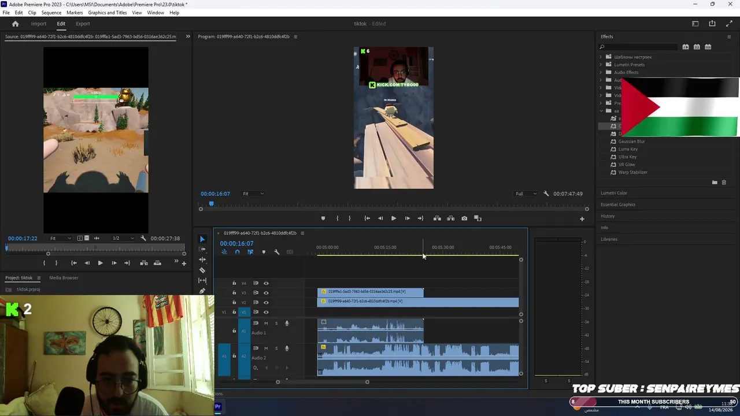740x416 pixels.
Task: Toggle visibility of track V3
Action: tap(266, 292)
